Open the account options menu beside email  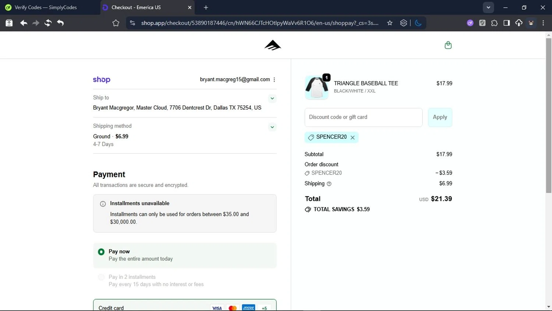click(x=274, y=80)
